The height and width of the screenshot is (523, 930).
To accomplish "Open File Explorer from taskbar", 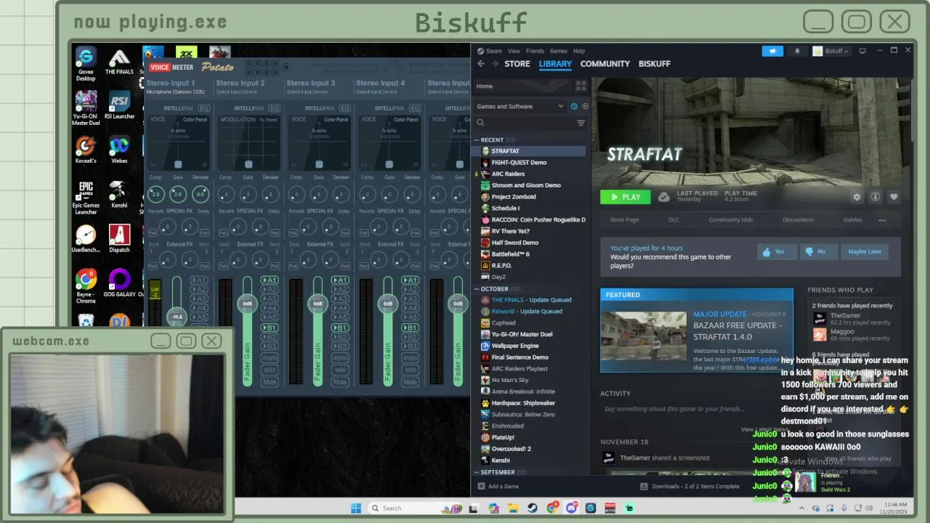I will pos(513,508).
